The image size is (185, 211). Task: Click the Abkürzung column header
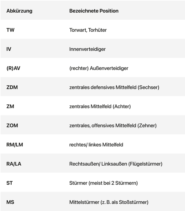(x=19, y=11)
